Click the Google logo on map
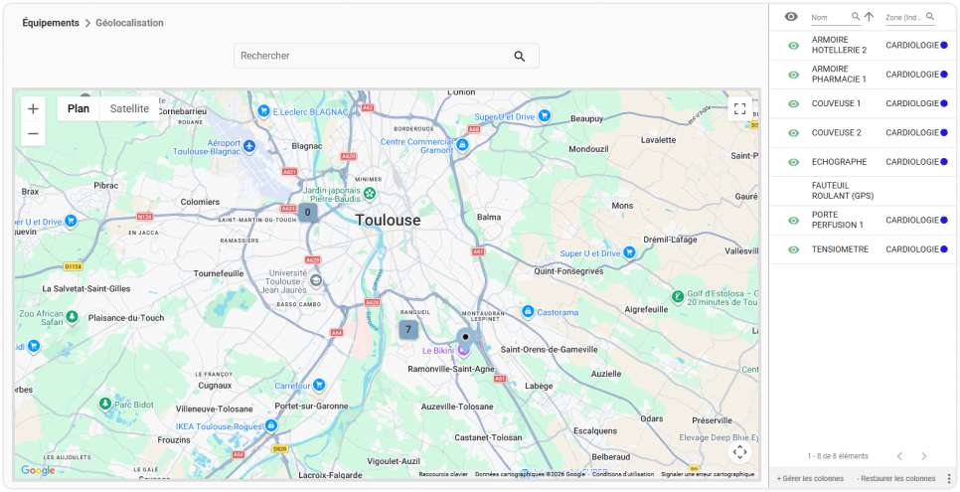 click(x=38, y=470)
